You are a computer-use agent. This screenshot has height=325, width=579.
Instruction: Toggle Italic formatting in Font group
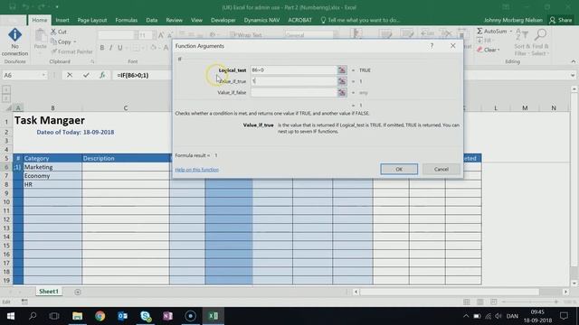coord(110,48)
